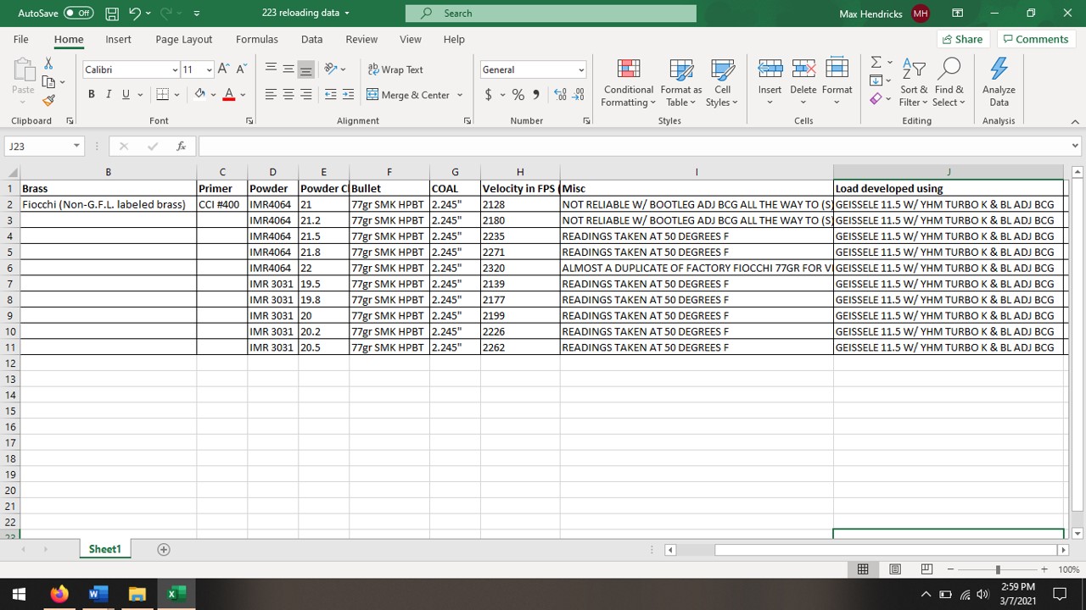1086x610 pixels.
Task: Click the Copy icon in Clipboard group
Action: (x=48, y=82)
